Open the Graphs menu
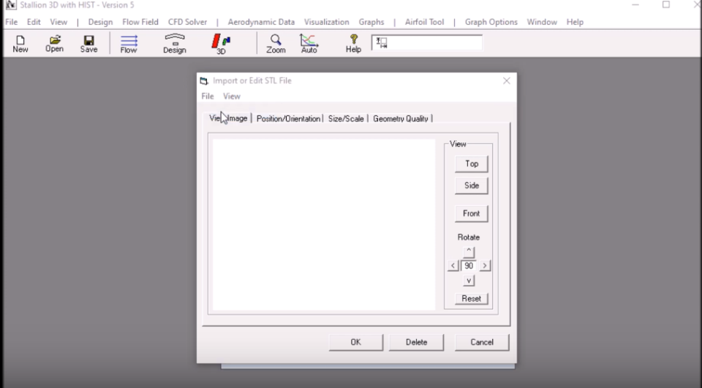Screen dimensions: 702x388 click(x=371, y=22)
